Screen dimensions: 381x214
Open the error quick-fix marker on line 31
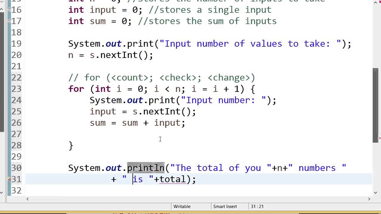pos(10,179)
